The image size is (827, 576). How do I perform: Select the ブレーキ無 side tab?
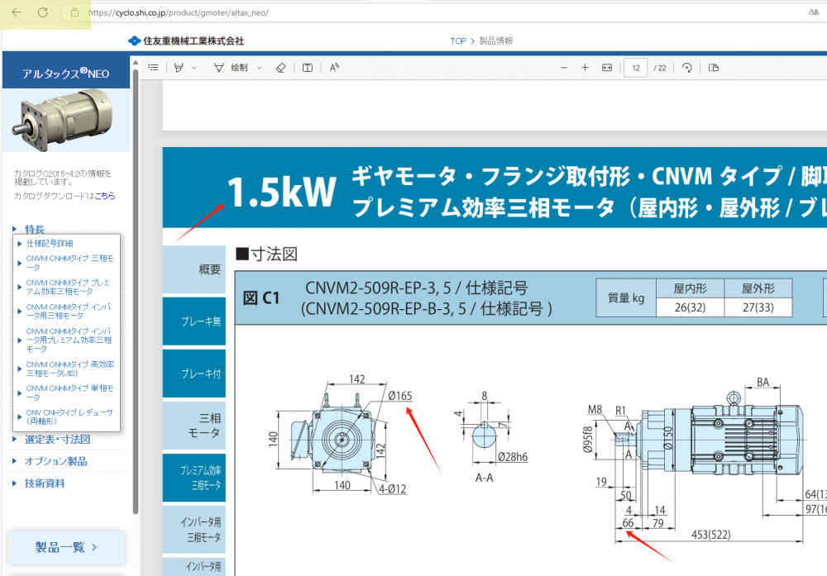point(194,321)
